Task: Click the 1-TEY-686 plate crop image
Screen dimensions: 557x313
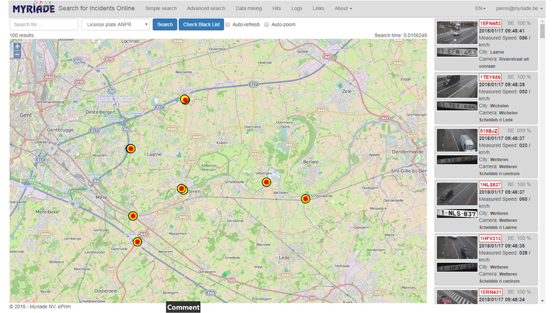Action: [457, 106]
